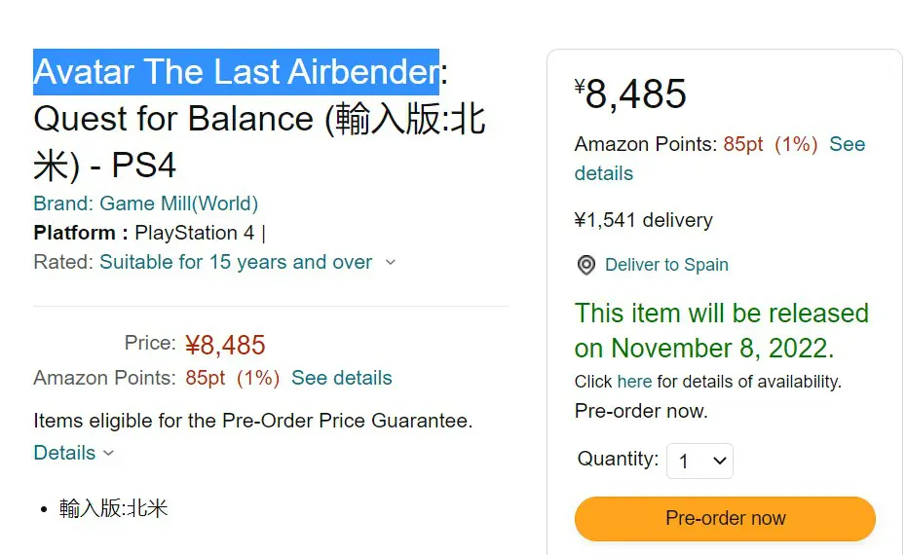This screenshot has height=555, width=907.
Task: Click the here link for availability details
Action: point(634,382)
